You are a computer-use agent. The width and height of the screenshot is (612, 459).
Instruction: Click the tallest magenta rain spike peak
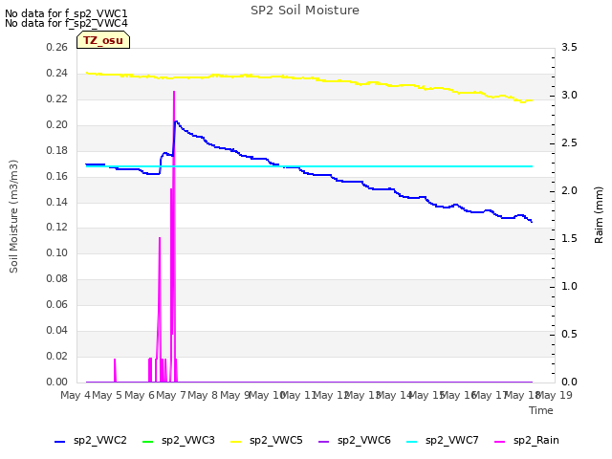coord(174,92)
